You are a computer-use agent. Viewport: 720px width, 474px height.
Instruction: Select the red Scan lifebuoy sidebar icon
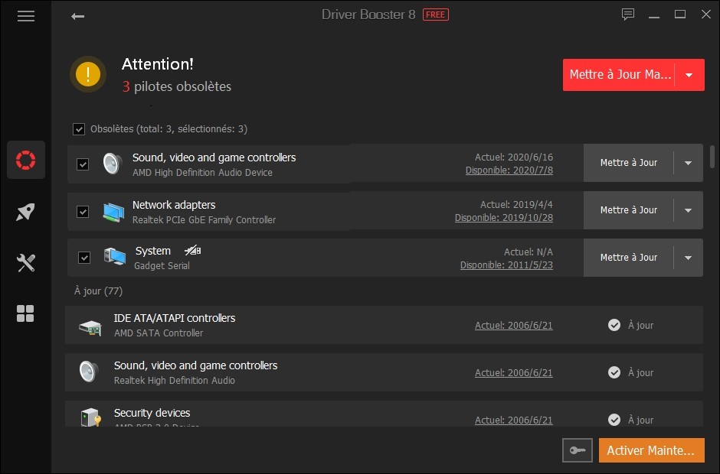pyautogui.click(x=26, y=160)
